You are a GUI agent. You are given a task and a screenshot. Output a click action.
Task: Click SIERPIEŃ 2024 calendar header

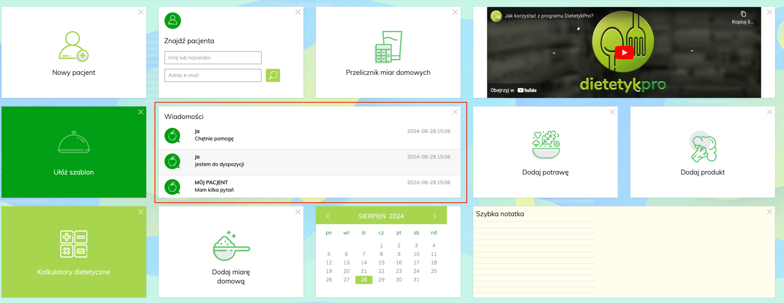tap(381, 216)
